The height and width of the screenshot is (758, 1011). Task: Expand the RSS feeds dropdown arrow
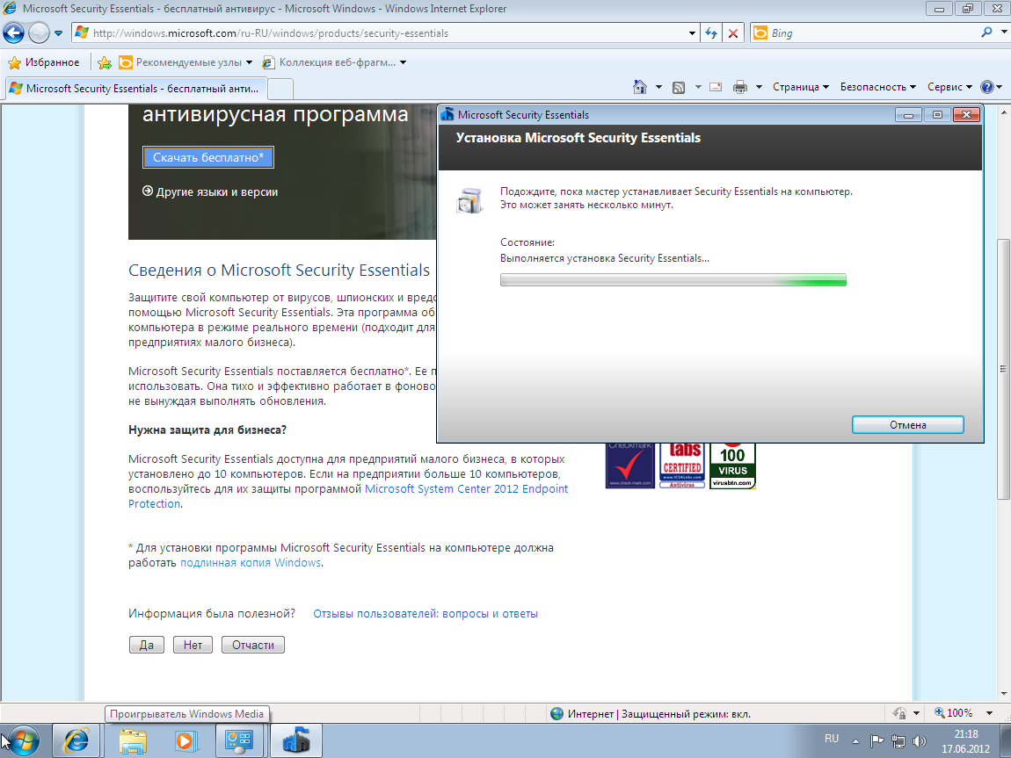click(698, 87)
